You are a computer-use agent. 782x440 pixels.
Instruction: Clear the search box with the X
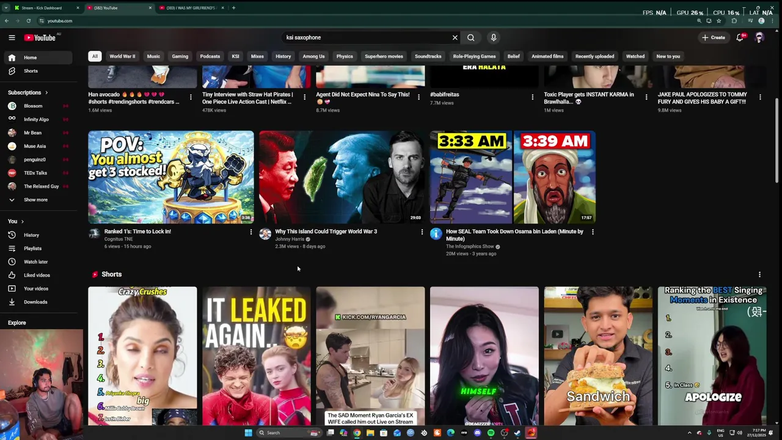tap(455, 37)
